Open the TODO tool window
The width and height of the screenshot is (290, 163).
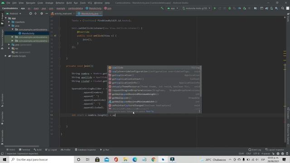coord(11,150)
